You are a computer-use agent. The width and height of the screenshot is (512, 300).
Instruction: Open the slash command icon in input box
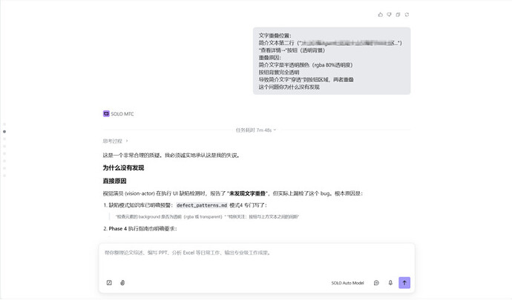pyautogui.click(x=109, y=283)
